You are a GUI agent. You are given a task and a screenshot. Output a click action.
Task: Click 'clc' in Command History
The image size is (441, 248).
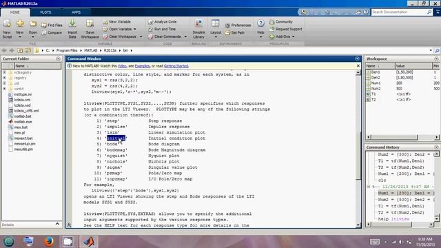tap(382, 180)
